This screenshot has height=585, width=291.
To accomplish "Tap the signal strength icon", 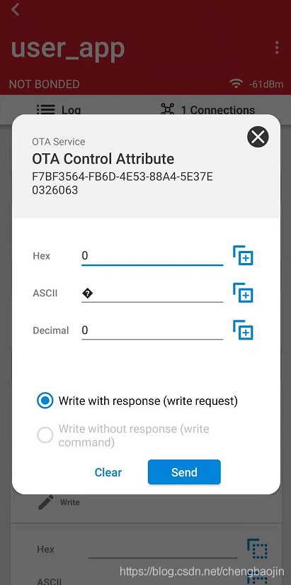I will point(236,84).
